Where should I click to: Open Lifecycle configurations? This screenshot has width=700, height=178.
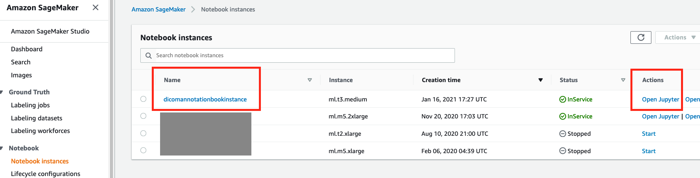[45, 174]
